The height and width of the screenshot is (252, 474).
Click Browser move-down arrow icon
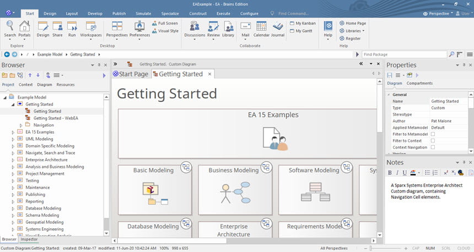tap(38, 75)
